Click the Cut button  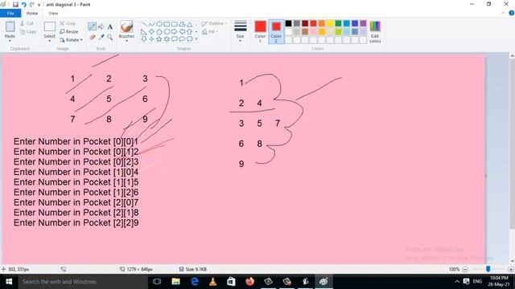27,23
